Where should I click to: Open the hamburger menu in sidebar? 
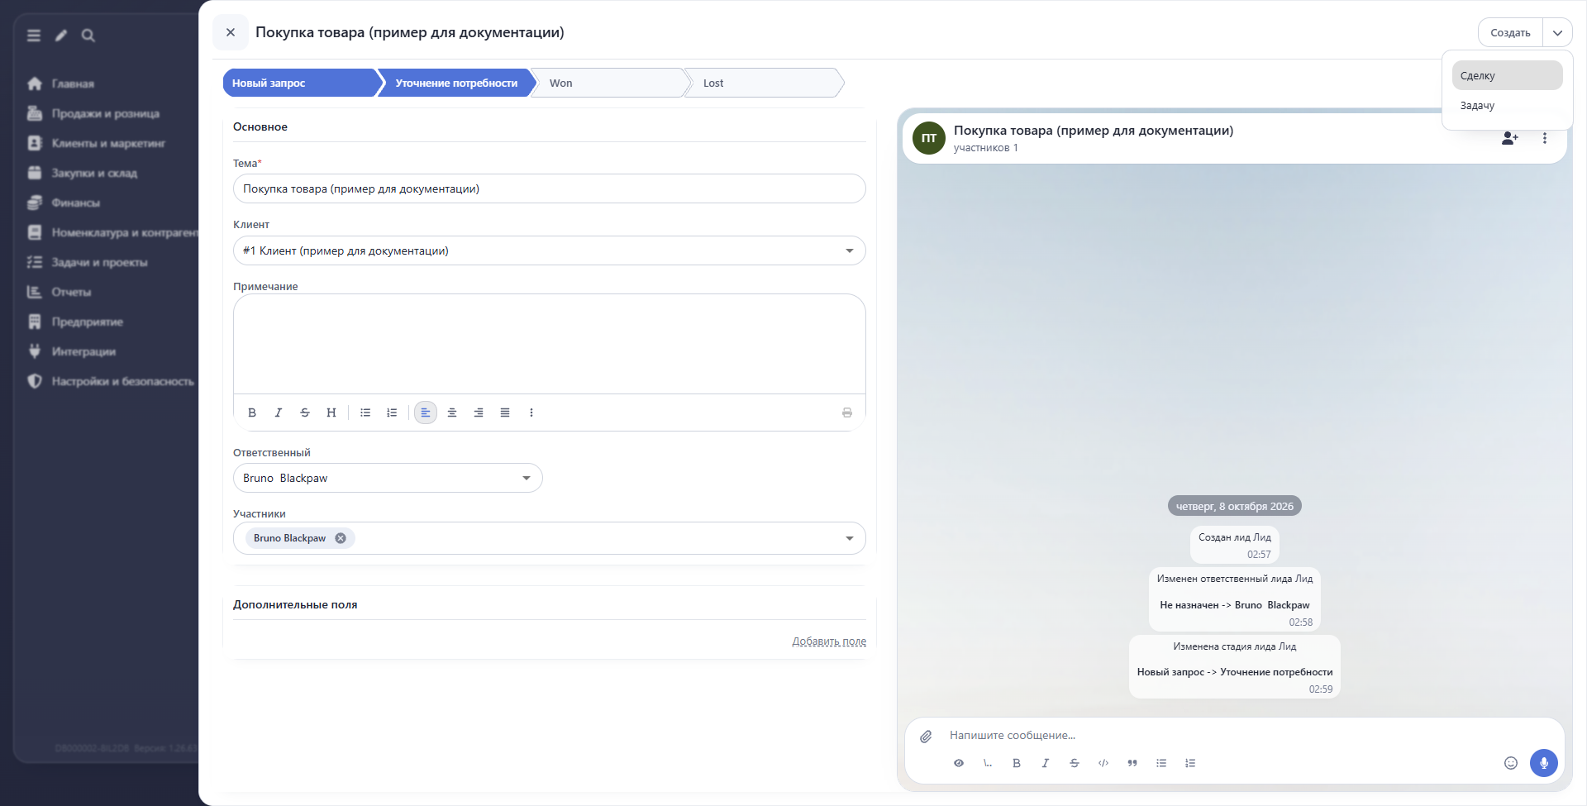coord(34,36)
